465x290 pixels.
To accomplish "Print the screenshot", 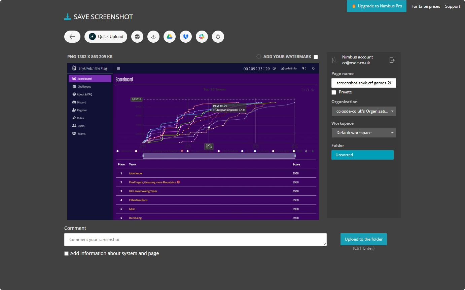I will point(218,37).
